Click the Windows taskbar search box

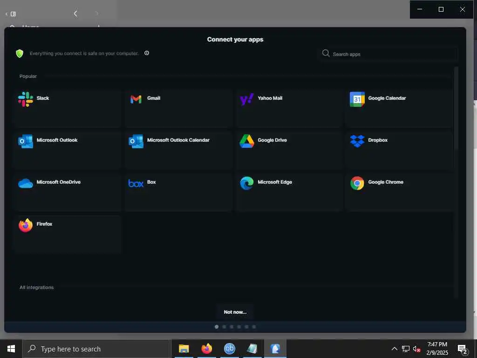(97, 349)
